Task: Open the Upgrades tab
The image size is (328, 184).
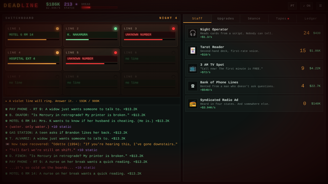Action: click(226, 19)
